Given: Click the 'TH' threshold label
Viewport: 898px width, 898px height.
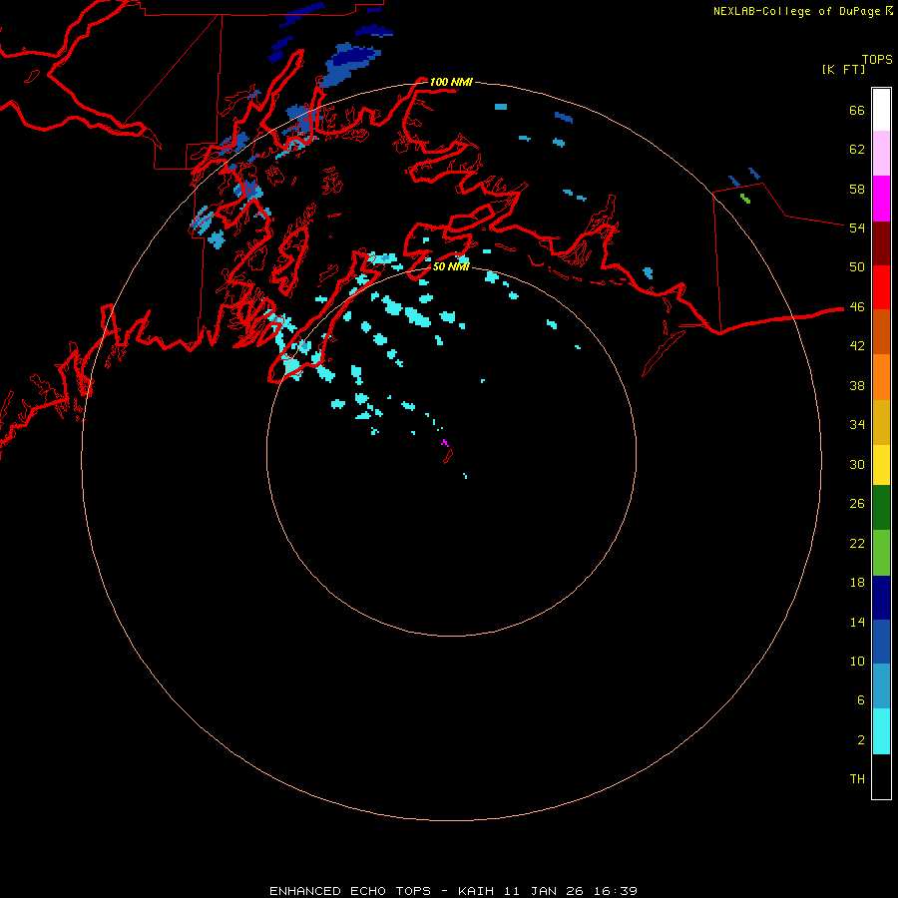Looking at the screenshot, I should pyautogui.click(x=857, y=779).
